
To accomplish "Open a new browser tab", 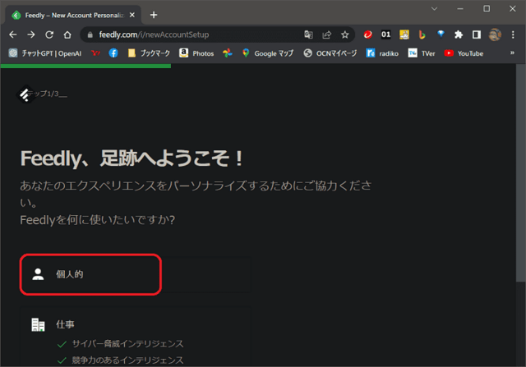I will click(154, 15).
